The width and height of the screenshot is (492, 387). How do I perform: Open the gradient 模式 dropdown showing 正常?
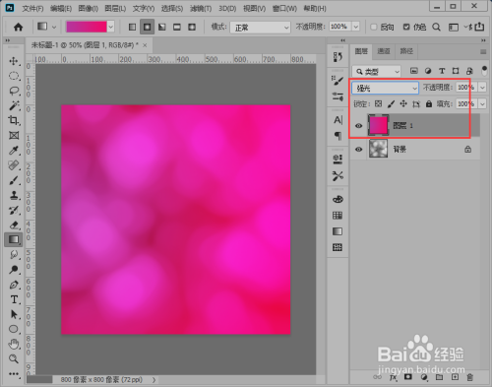(260, 28)
